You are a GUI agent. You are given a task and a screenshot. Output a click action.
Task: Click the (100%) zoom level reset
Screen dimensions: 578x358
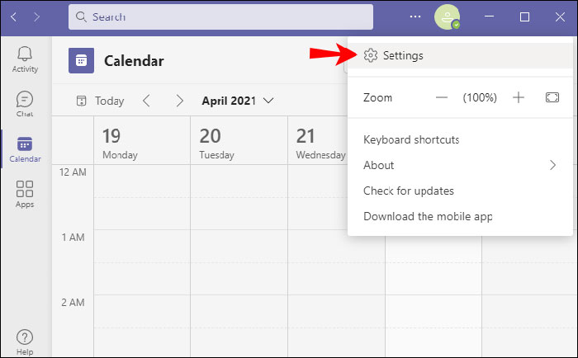[480, 97]
